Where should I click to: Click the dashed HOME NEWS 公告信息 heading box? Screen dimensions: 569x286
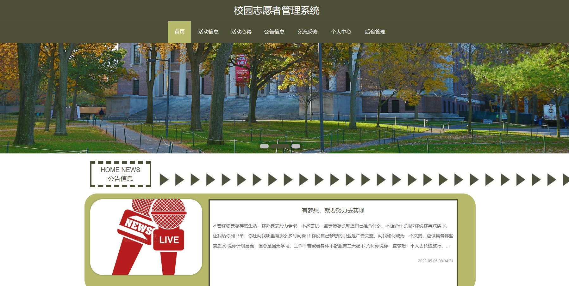pyautogui.click(x=121, y=174)
